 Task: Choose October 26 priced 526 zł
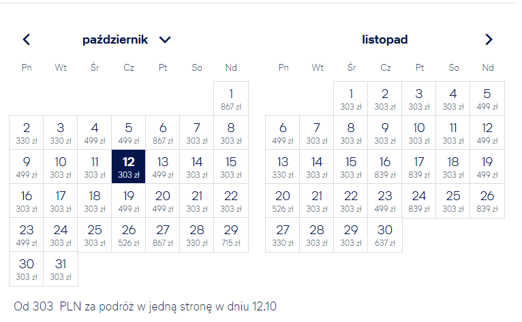(x=129, y=234)
